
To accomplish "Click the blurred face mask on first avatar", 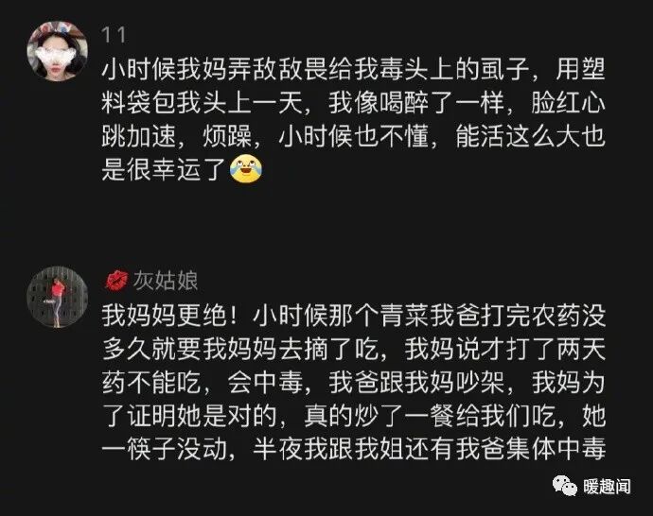I will tap(56, 56).
